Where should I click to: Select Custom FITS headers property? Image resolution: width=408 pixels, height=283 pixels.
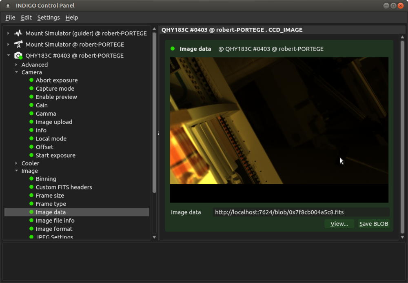click(x=64, y=187)
